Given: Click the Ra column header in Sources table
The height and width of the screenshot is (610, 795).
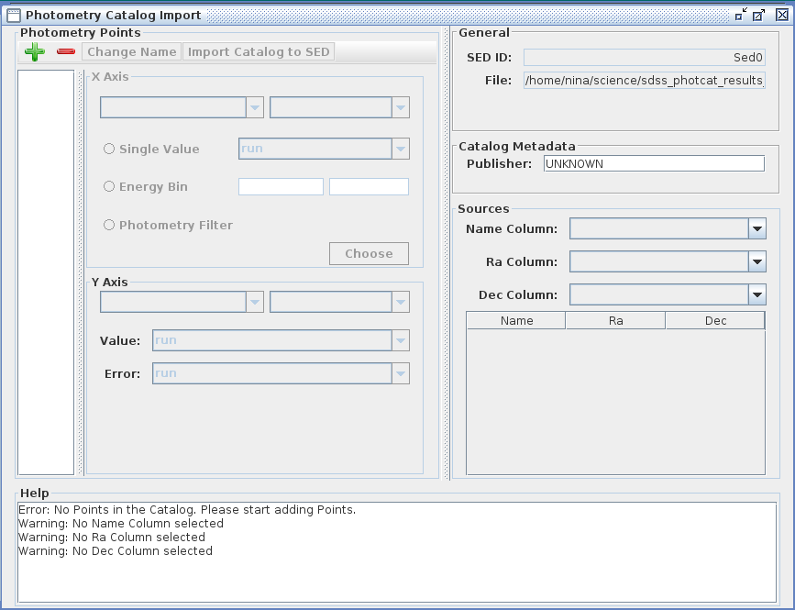Looking at the screenshot, I should (x=615, y=320).
